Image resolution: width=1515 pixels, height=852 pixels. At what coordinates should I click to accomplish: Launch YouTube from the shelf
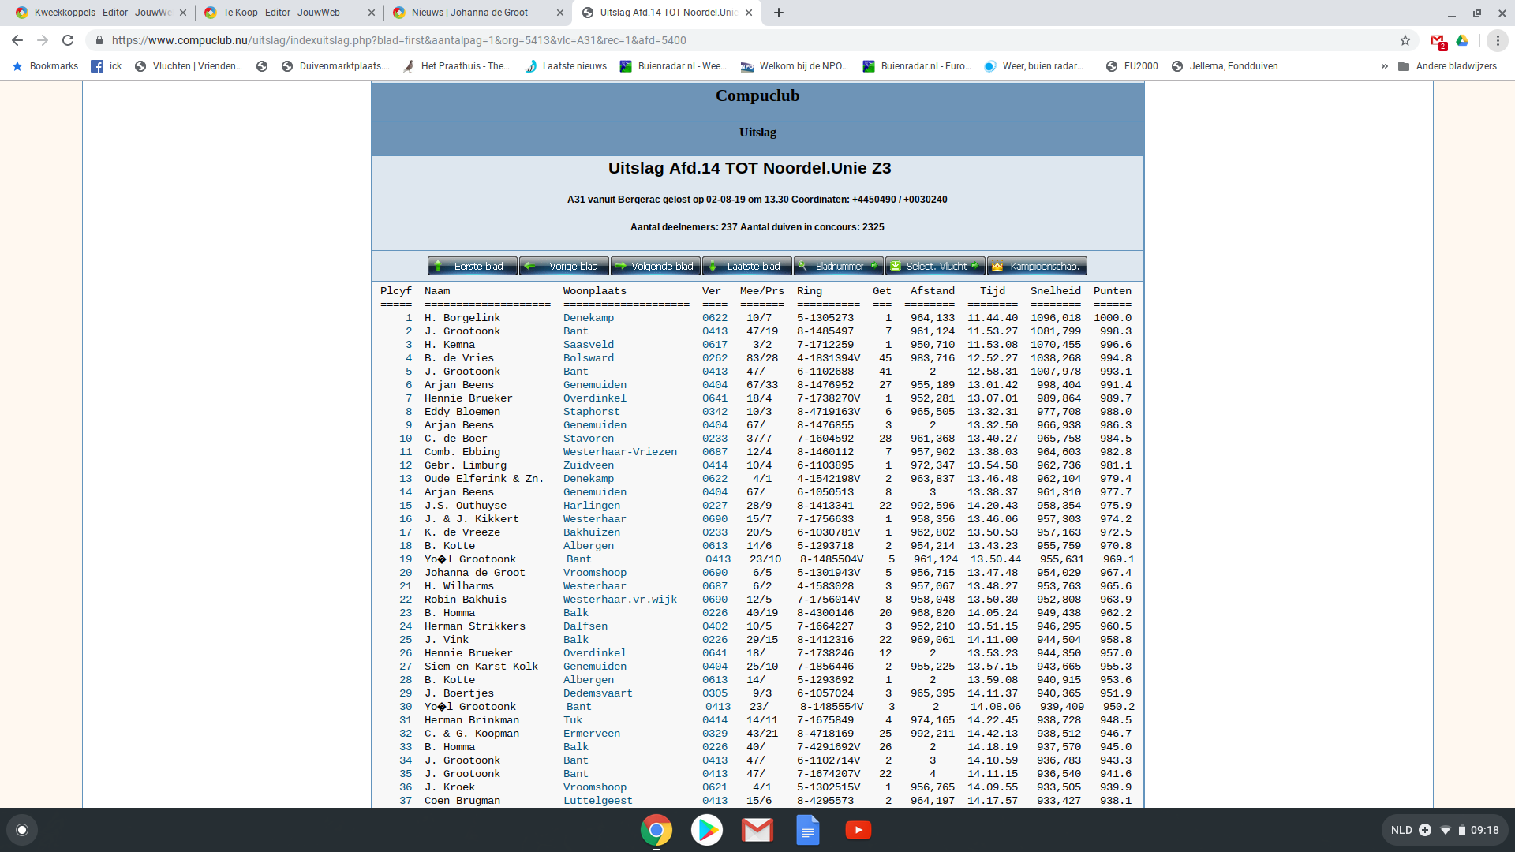click(858, 830)
